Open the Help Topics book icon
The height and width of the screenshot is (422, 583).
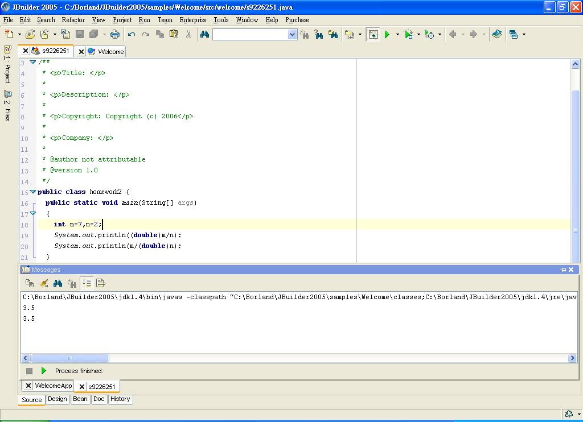(x=497, y=34)
